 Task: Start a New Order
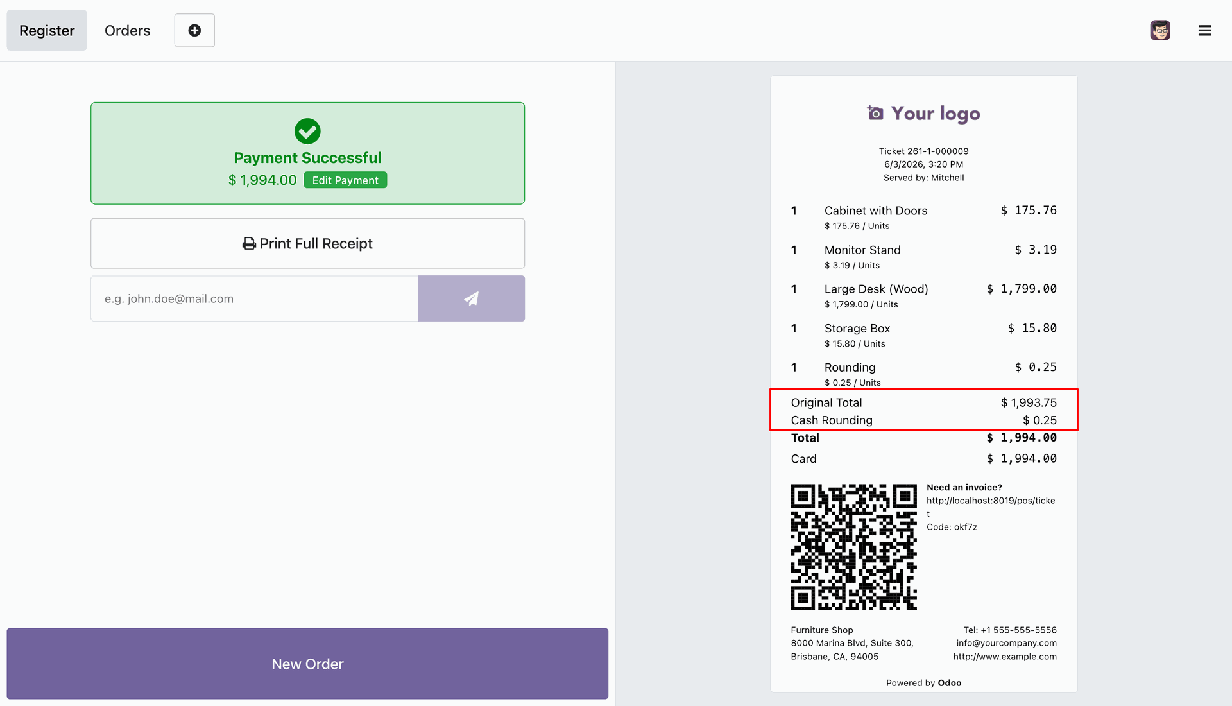tap(307, 664)
